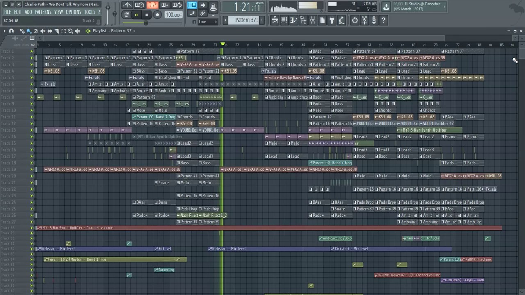525x295 pixels.
Task: Click the record button
Action: (157, 15)
